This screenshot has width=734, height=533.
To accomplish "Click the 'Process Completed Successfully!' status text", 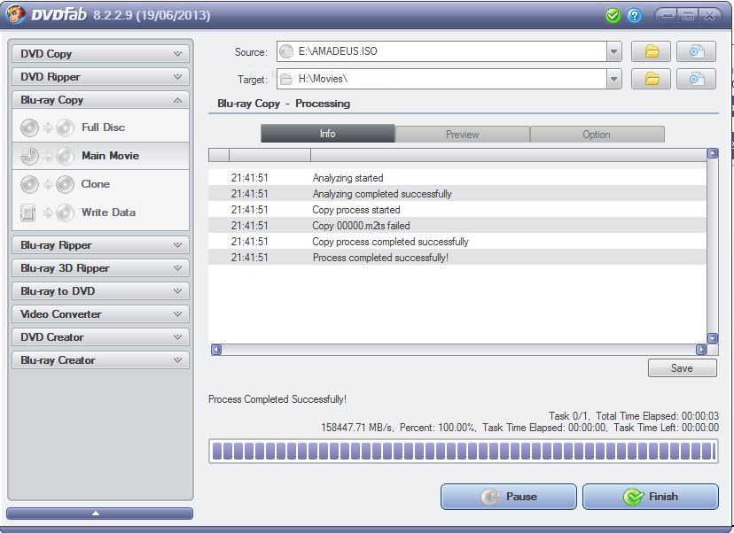I will [277, 399].
